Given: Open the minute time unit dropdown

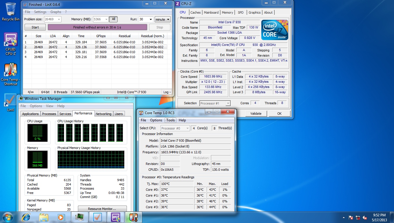Looking at the screenshot, I should [163, 19].
